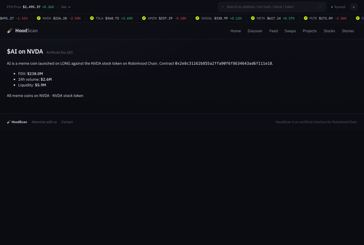The width and height of the screenshot is (364, 245).
Task: Click the ETH Price $2,495.37 value
Action: (x=31, y=7)
